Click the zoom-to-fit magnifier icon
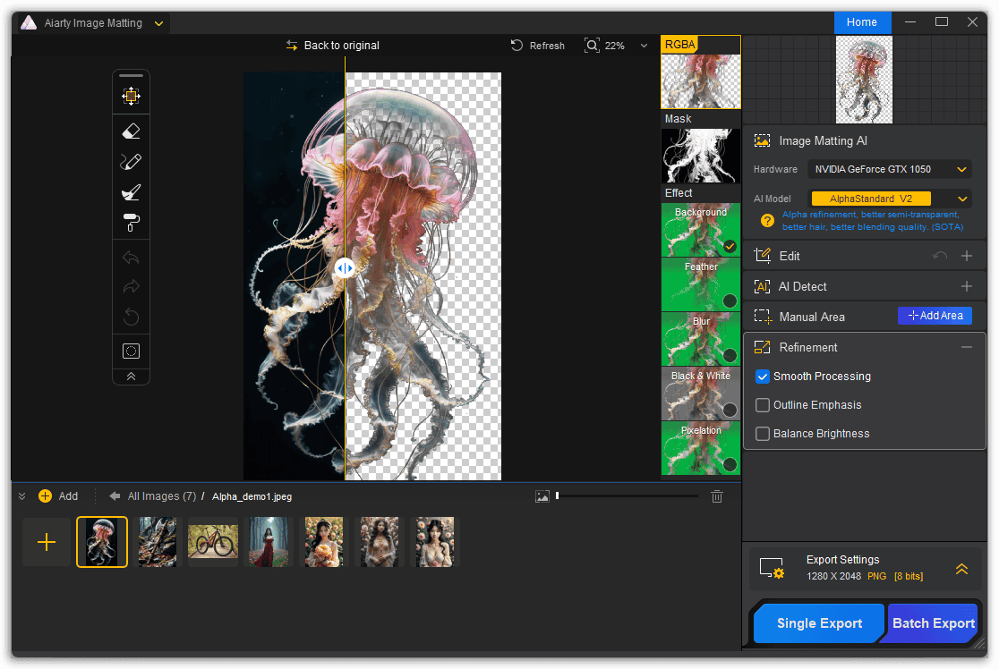This screenshot has width=999, height=669. 592,46
